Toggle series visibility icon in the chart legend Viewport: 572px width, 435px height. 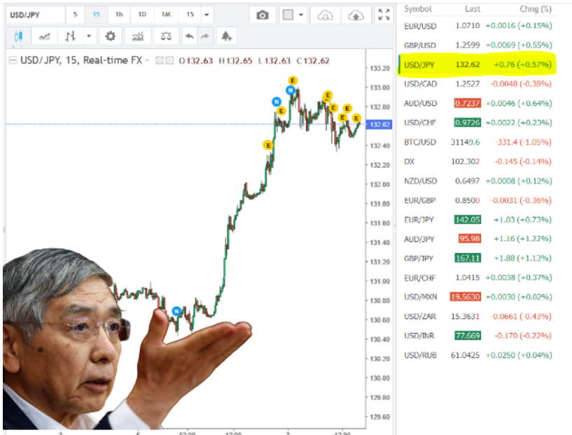coord(160,61)
